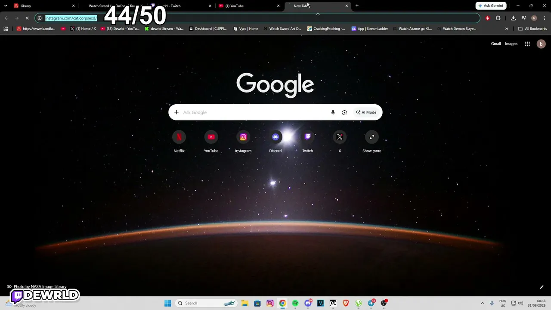Open Photo by NASA Image Library link

pyautogui.click(x=40, y=287)
